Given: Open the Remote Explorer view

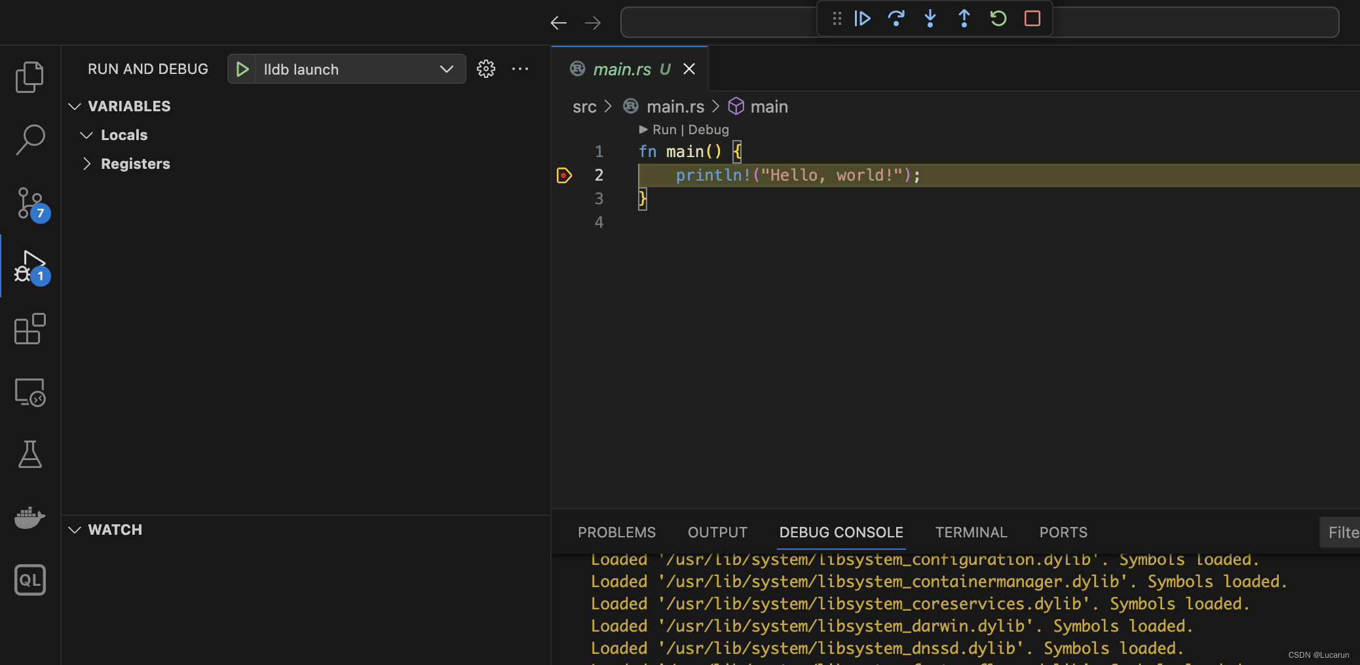Looking at the screenshot, I should pos(29,391).
